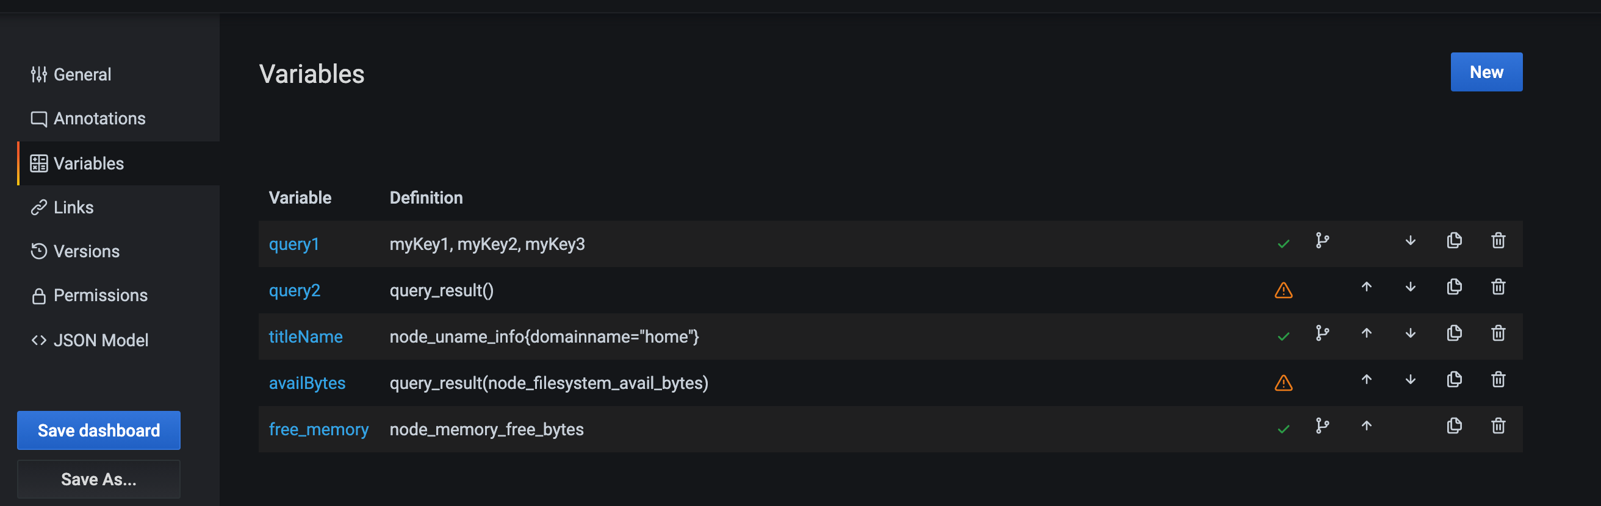Show dependencies for free_memory variable
Image resolution: width=1601 pixels, height=506 pixels.
click(1322, 426)
